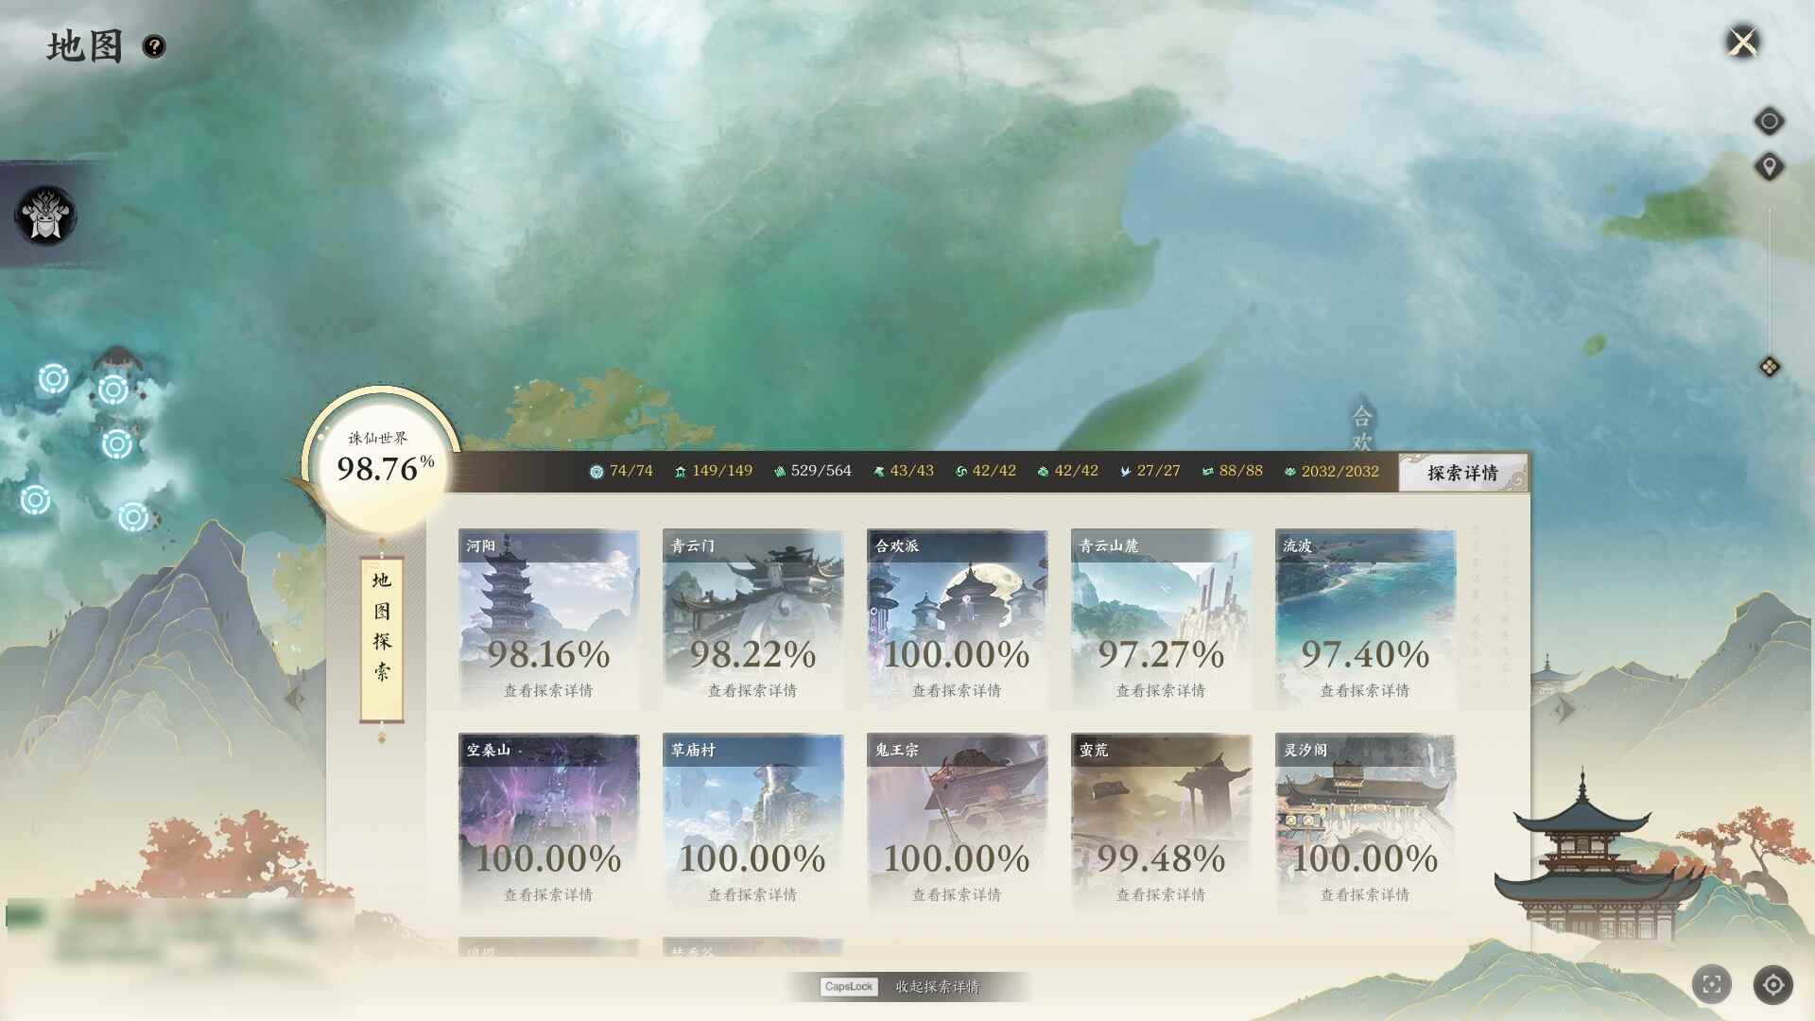Click the icon beside 529/564

tap(779, 472)
